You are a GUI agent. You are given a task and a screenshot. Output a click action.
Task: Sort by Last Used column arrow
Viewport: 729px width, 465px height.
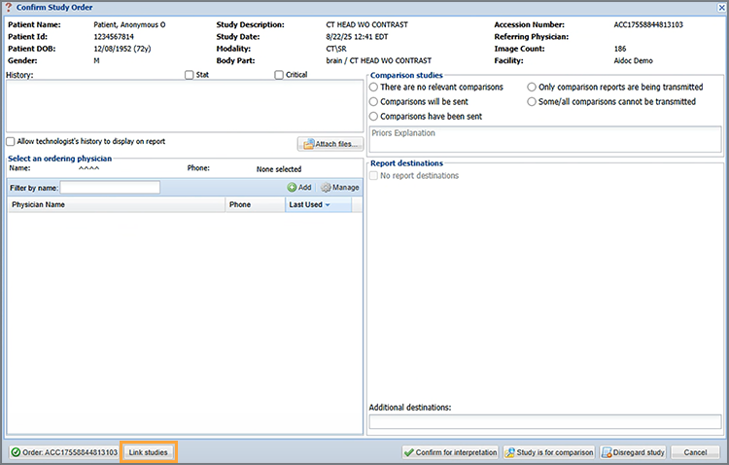pyautogui.click(x=328, y=205)
